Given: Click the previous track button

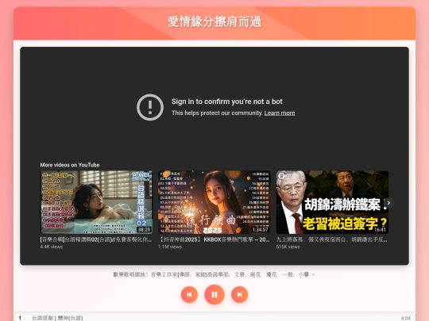Looking at the screenshot, I should point(189,295).
